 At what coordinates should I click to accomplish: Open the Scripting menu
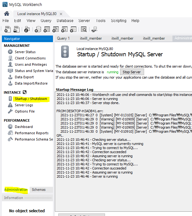(119, 21)
